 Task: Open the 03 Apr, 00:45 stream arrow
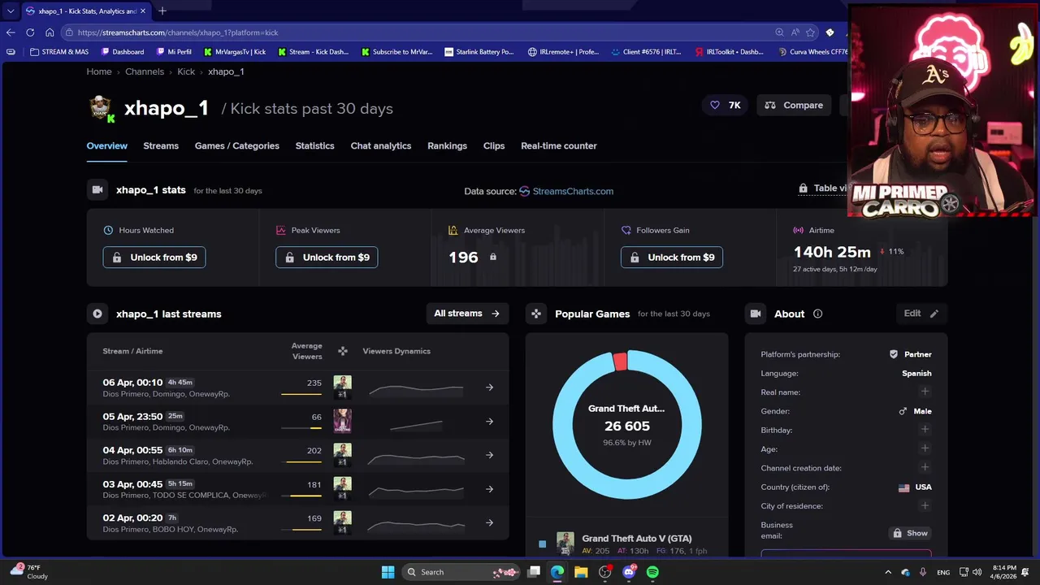pyautogui.click(x=489, y=489)
